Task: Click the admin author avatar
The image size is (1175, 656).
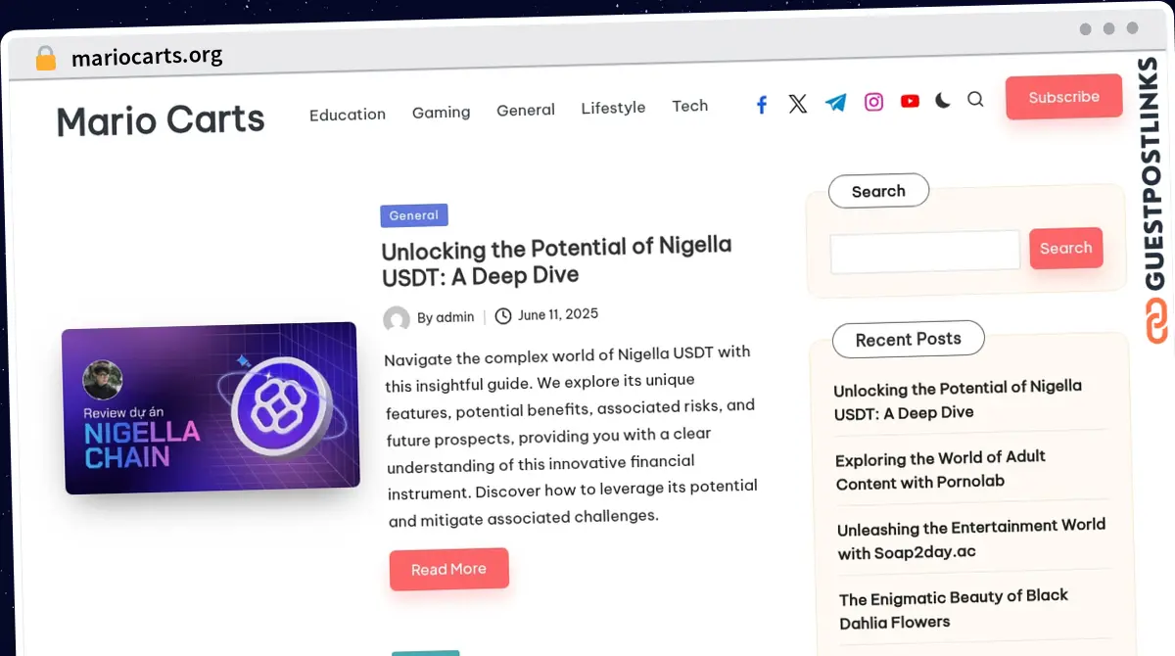Action: coord(397,319)
